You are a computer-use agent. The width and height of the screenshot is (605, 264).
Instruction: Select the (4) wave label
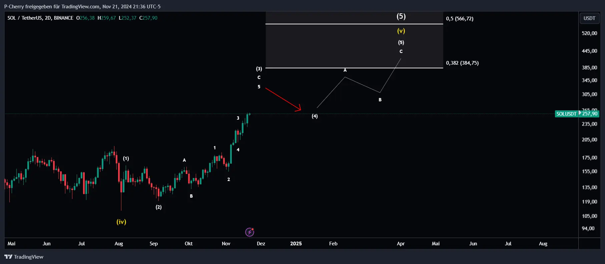[315, 116]
